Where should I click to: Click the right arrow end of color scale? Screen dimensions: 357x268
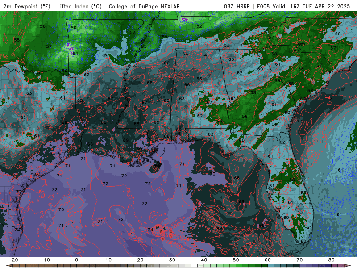pyautogui.click(x=349, y=266)
